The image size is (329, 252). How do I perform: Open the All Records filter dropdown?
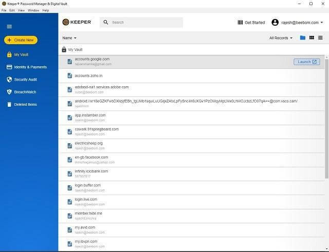pos(281,38)
